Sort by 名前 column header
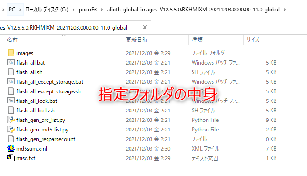 (x=12, y=40)
